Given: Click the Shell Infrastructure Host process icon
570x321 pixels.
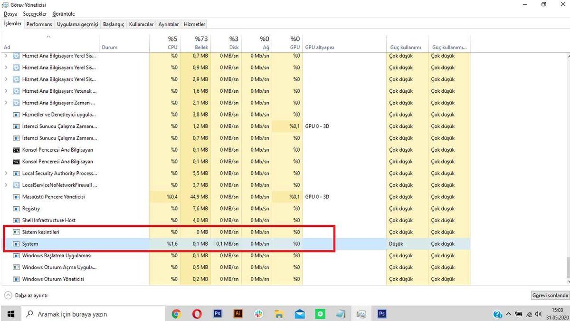Looking at the screenshot, I should point(16,220).
